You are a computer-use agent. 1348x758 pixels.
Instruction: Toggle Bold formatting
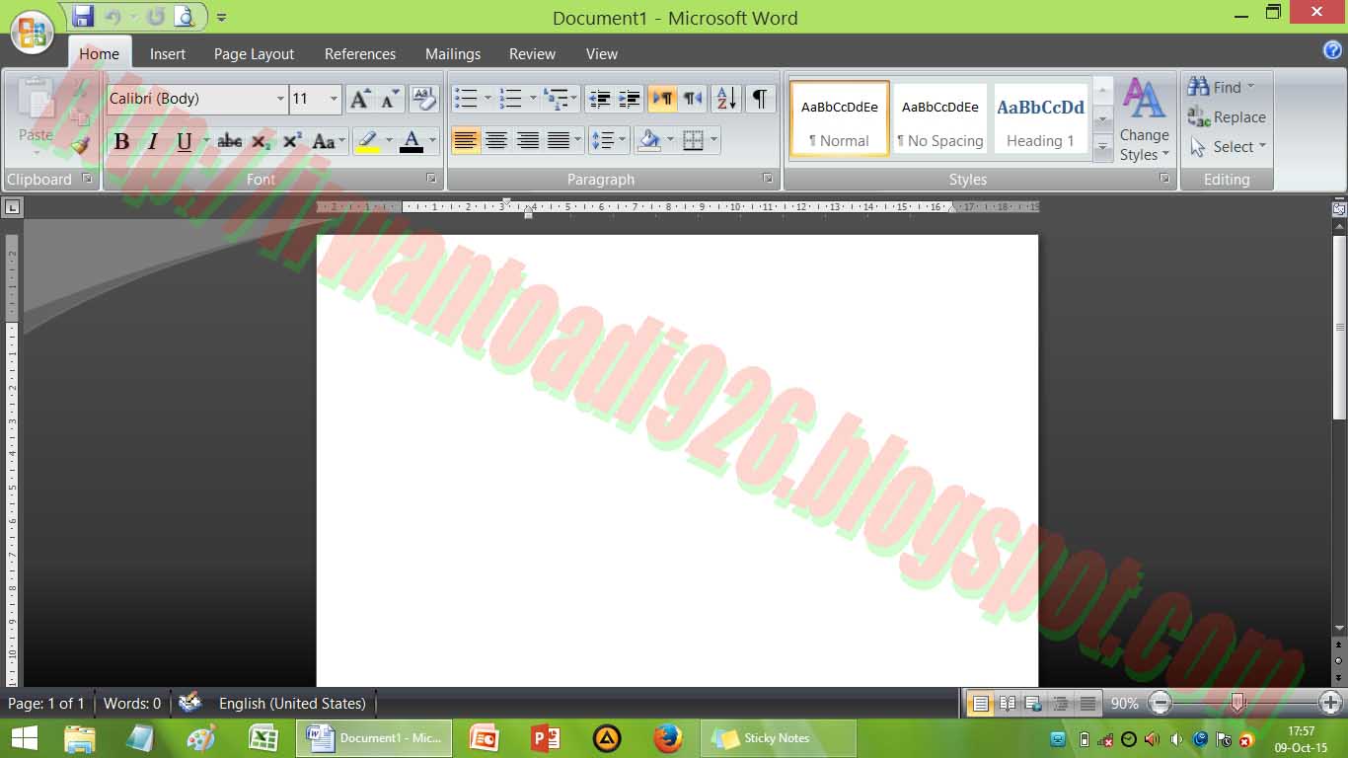tap(121, 141)
